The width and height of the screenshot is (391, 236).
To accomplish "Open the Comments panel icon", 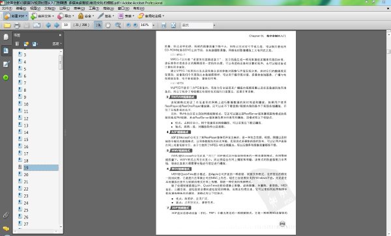I will point(6,228).
